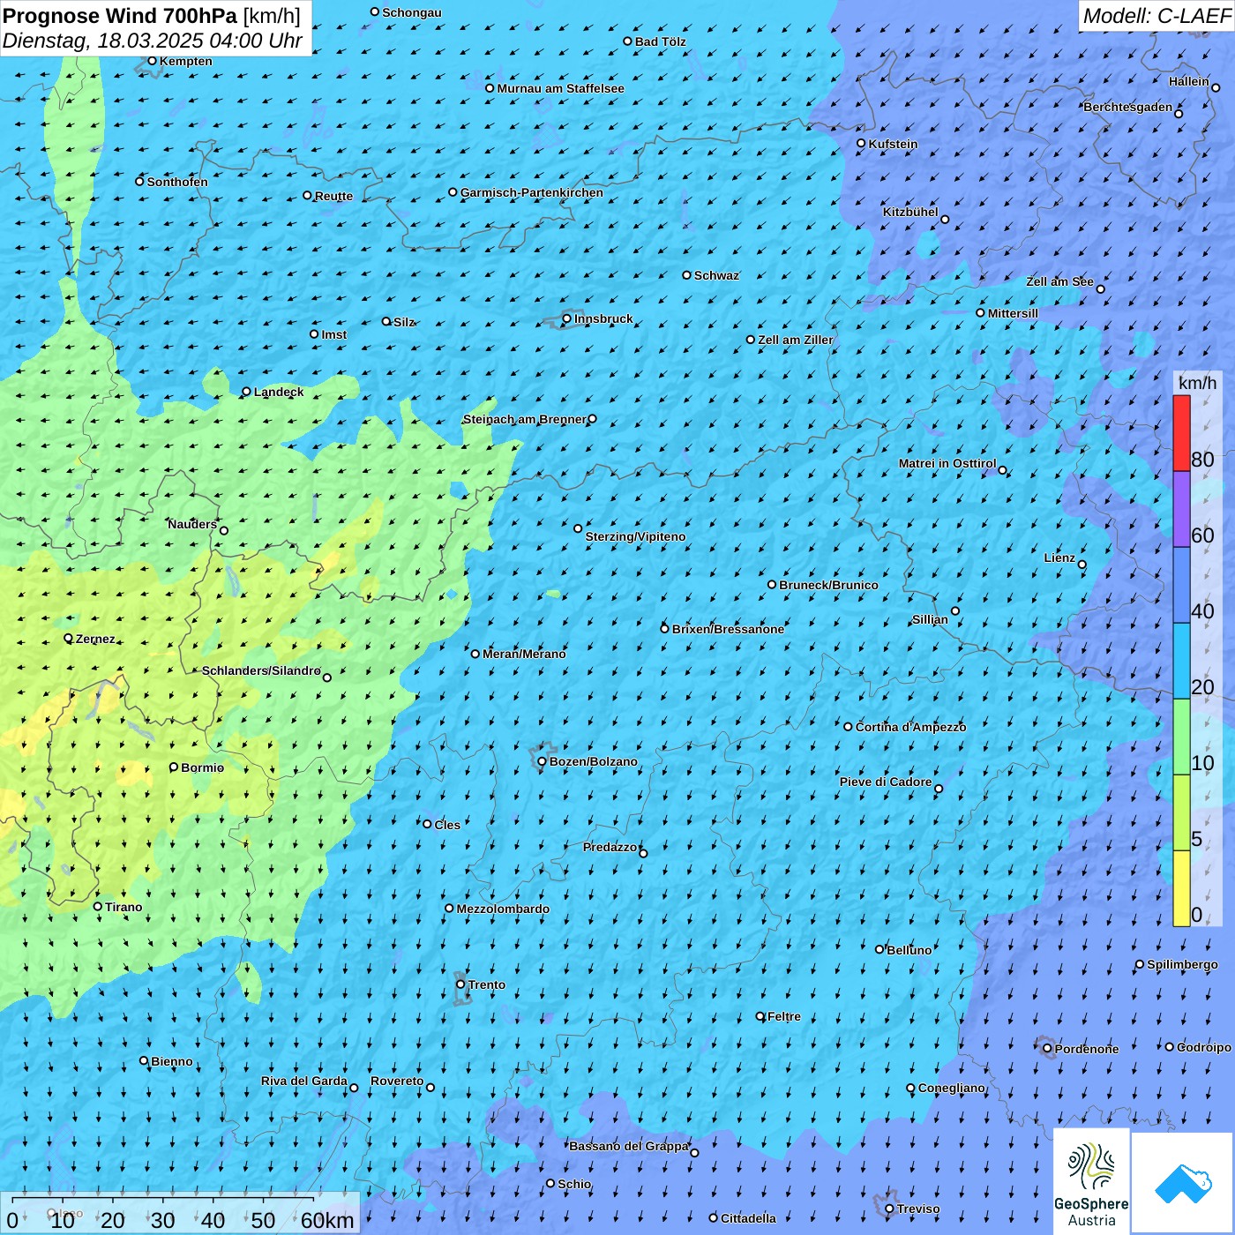Screen dimensions: 1235x1235
Task: Click the Murnau am Staffelsee label
Action: click(560, 88)
